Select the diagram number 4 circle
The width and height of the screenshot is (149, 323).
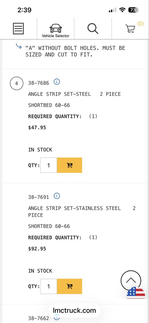16,83
